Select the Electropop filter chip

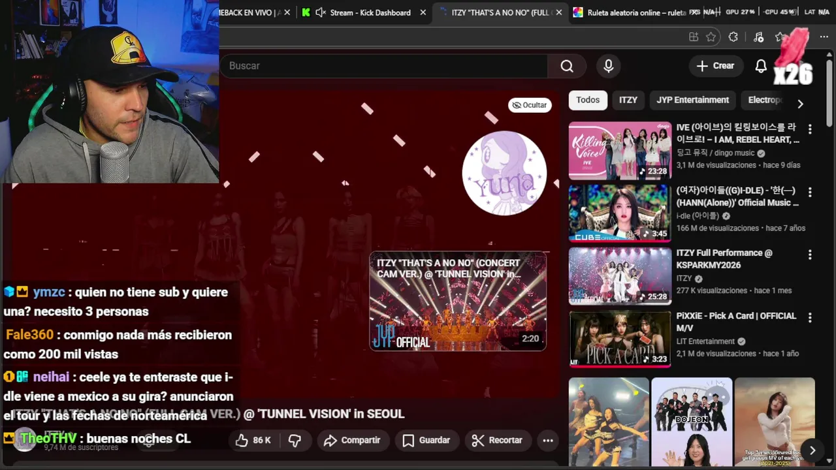point(765,100)
